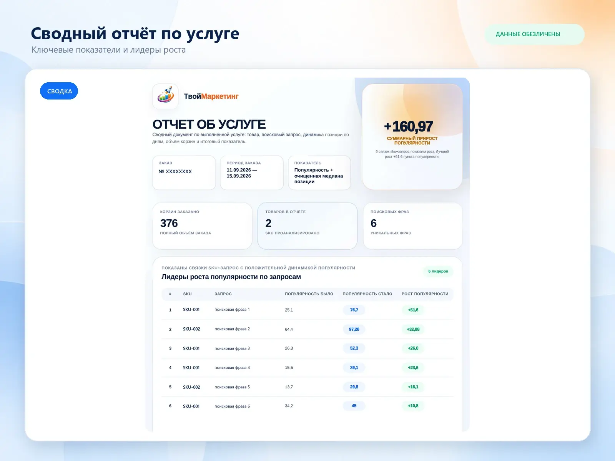The height and width of the screenshot is (461, 615).
Task: Click the ЗАПРОС column header
Action: pyautogui.click(x=223, y=294)
